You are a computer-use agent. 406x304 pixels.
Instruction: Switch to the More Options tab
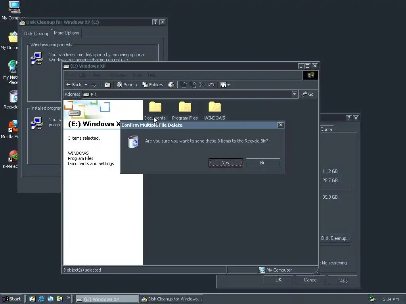66,33
